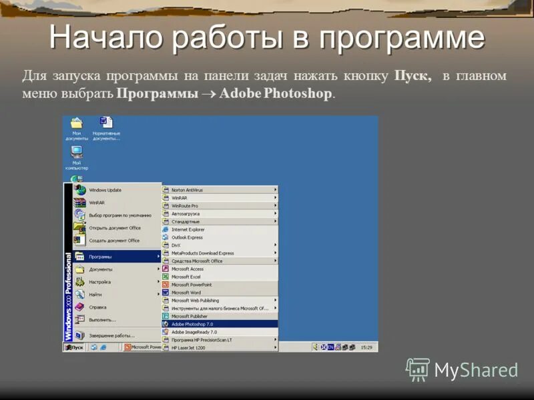Open Microsoft Excel from the programs list
Screen dimensions: 534x400
[220, 277]
